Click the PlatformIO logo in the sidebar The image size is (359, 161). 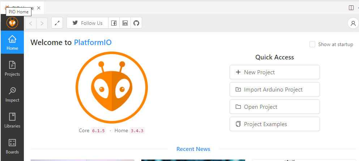click(12, 23)
